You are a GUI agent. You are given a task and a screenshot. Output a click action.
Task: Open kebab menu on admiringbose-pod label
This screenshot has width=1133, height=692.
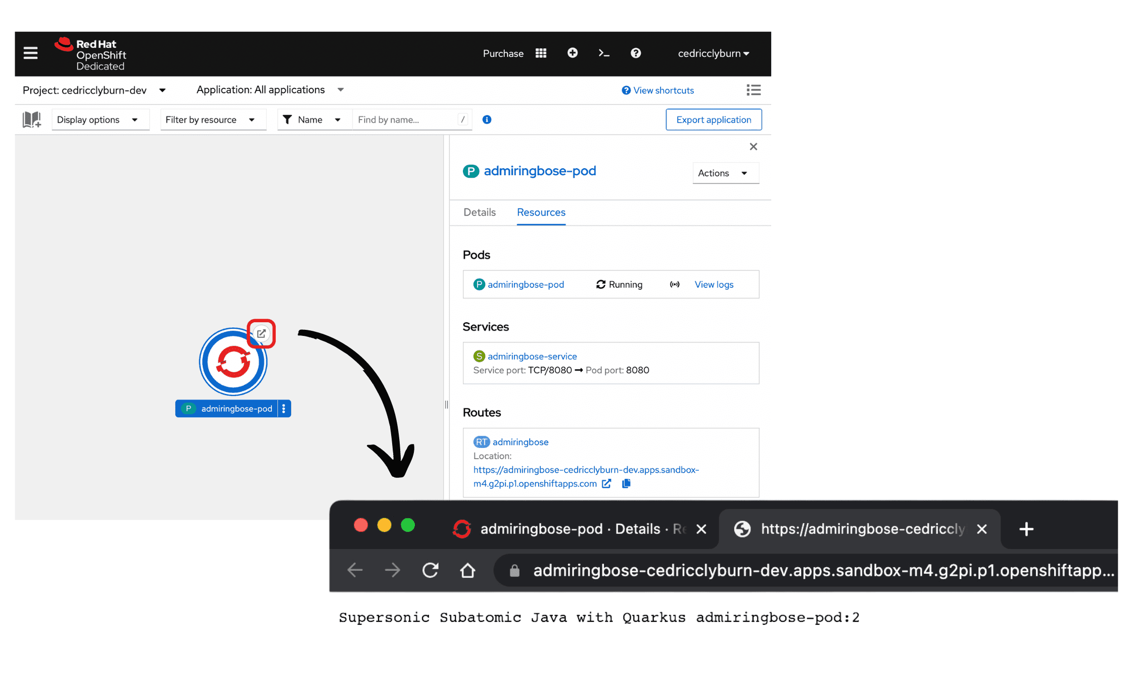(284, 409)
